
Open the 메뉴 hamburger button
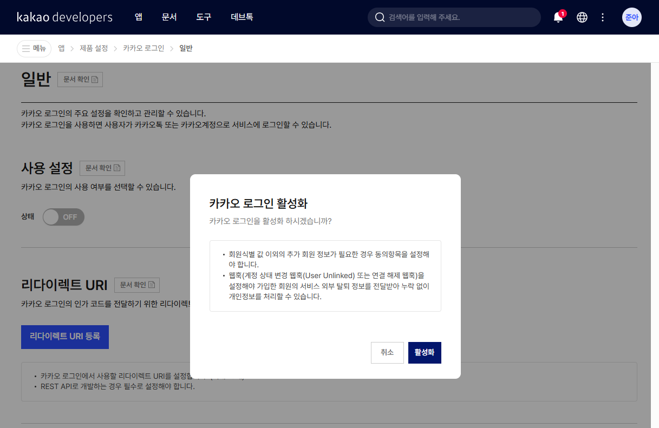pyautogui.click(x=34, y=48)
